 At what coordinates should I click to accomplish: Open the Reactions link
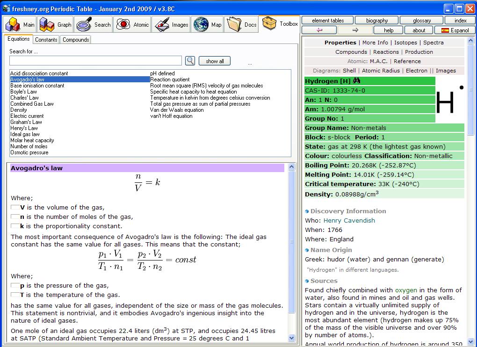(386, 52)
